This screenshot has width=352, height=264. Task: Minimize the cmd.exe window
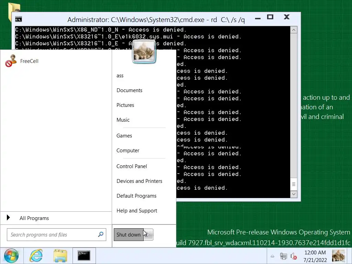coord(258,18)
